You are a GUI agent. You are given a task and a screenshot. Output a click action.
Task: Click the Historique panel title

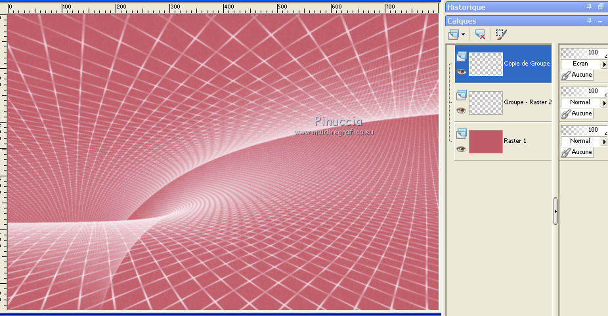tap(466, 7)
